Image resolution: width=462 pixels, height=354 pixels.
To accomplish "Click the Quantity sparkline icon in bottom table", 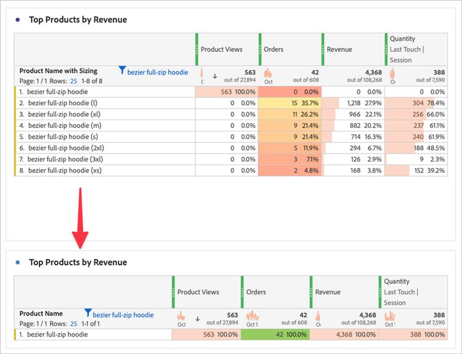I will [x=389, y=318].
